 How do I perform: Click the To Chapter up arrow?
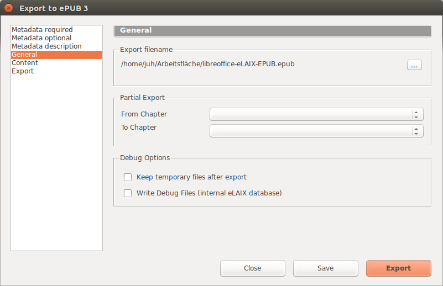click(x=416, y=129)
